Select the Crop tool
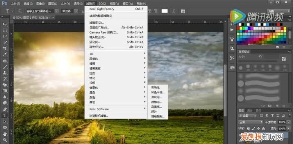The width and height of the screenshot is (293, 144). point(5,48)
